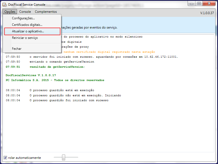Close the DocFiscal Service Console window
The image size is (218, 164).
tap(209, 3)
